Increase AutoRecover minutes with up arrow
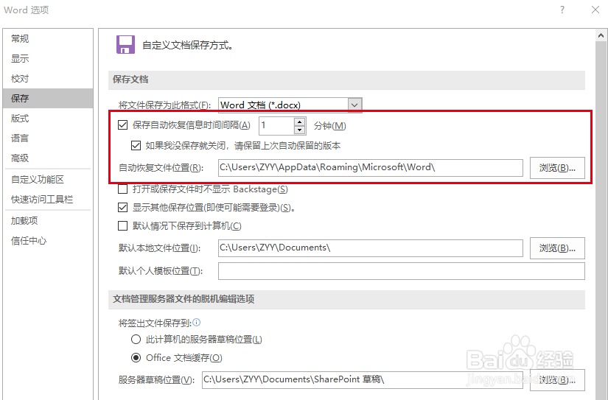The height and width of the screenshot is (400, 608). tap(299, 122)
